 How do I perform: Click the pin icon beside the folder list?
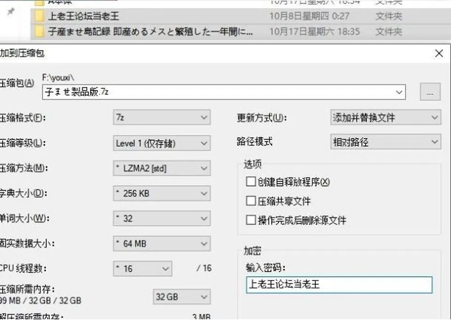coord(11,12)
